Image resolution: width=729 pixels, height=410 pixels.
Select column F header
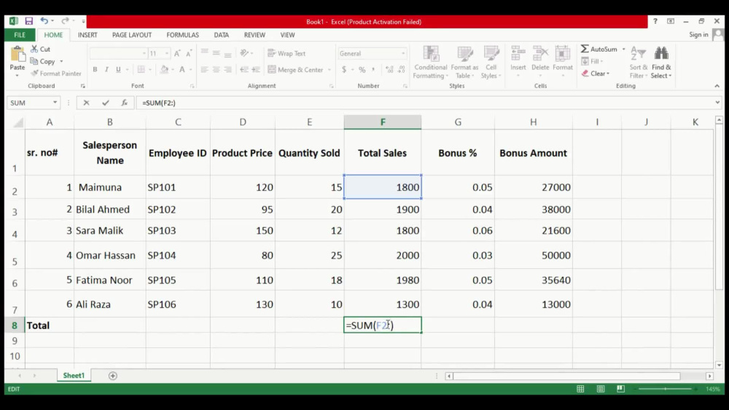coord(383,122)
